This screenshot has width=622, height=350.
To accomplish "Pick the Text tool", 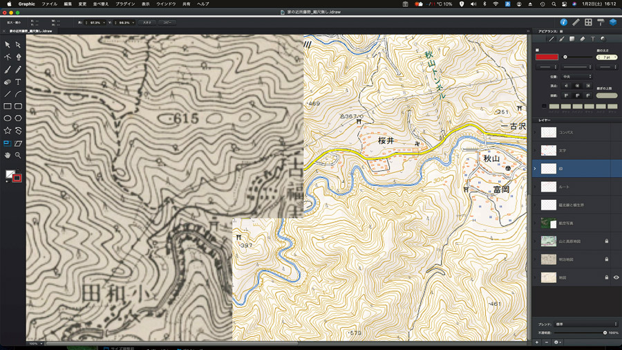I will point(19,82).
